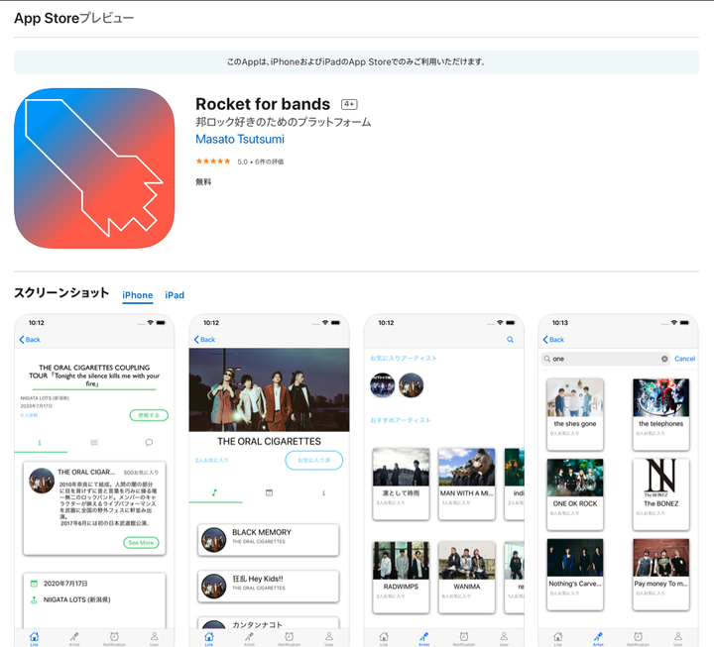Click the first favorite artist round avatar

pyautogui.click(x=383, y=384)
